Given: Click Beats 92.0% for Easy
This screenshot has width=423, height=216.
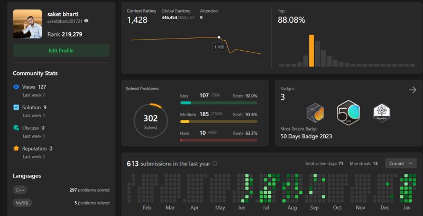Looking at the screenshot, I should pos(245,96).
